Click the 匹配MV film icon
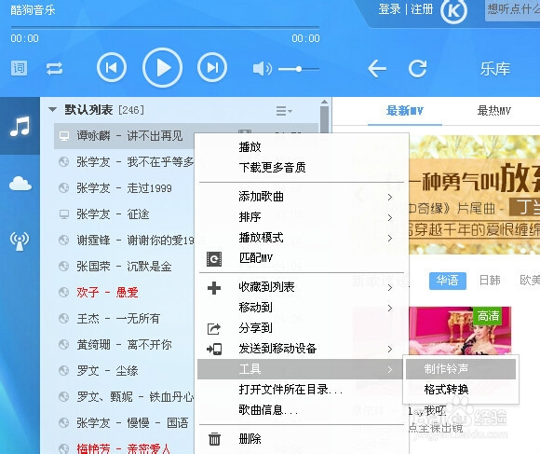This screenshot has width=540, height=454. 214,259
